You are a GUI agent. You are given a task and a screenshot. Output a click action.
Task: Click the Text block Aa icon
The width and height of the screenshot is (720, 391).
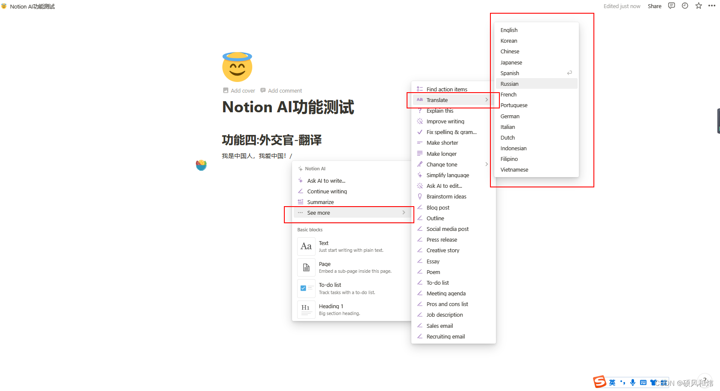pyautogui.click(x=306, y=246)
